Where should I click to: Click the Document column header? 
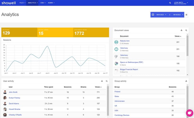(x=124, y=36)
